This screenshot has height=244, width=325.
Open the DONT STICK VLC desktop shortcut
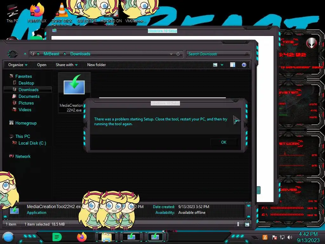click(x=62, y=14)
